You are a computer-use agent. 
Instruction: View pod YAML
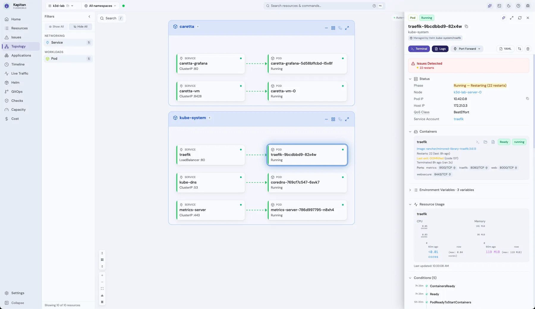(505, 49)
